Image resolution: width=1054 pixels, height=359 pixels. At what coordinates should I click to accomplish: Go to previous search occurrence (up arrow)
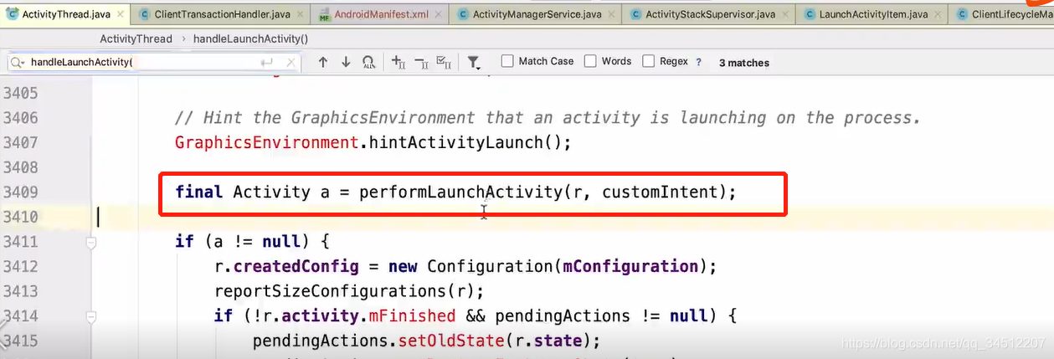[x=322, y=62]
